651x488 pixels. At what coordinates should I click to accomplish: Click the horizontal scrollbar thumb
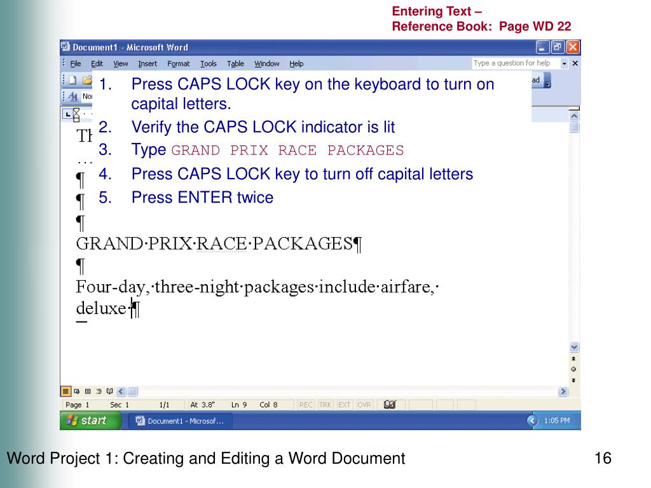[132, 391]
